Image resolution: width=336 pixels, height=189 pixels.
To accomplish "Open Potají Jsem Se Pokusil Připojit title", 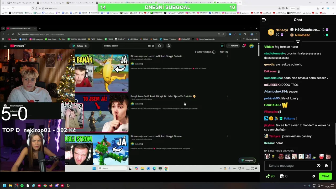I will click(163, 96).
